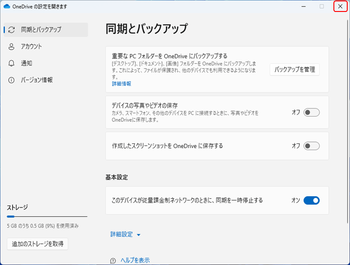Click the account person icon
The image size is (350, 265).
pyautogui.click(x=12, y=46)
